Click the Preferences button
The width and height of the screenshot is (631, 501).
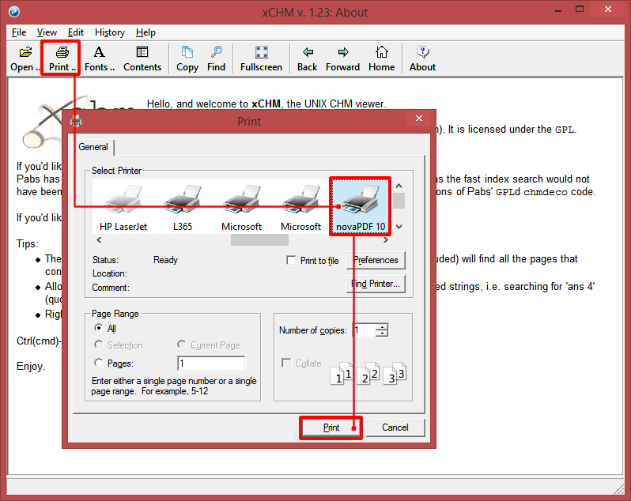(x=376, y=260)
